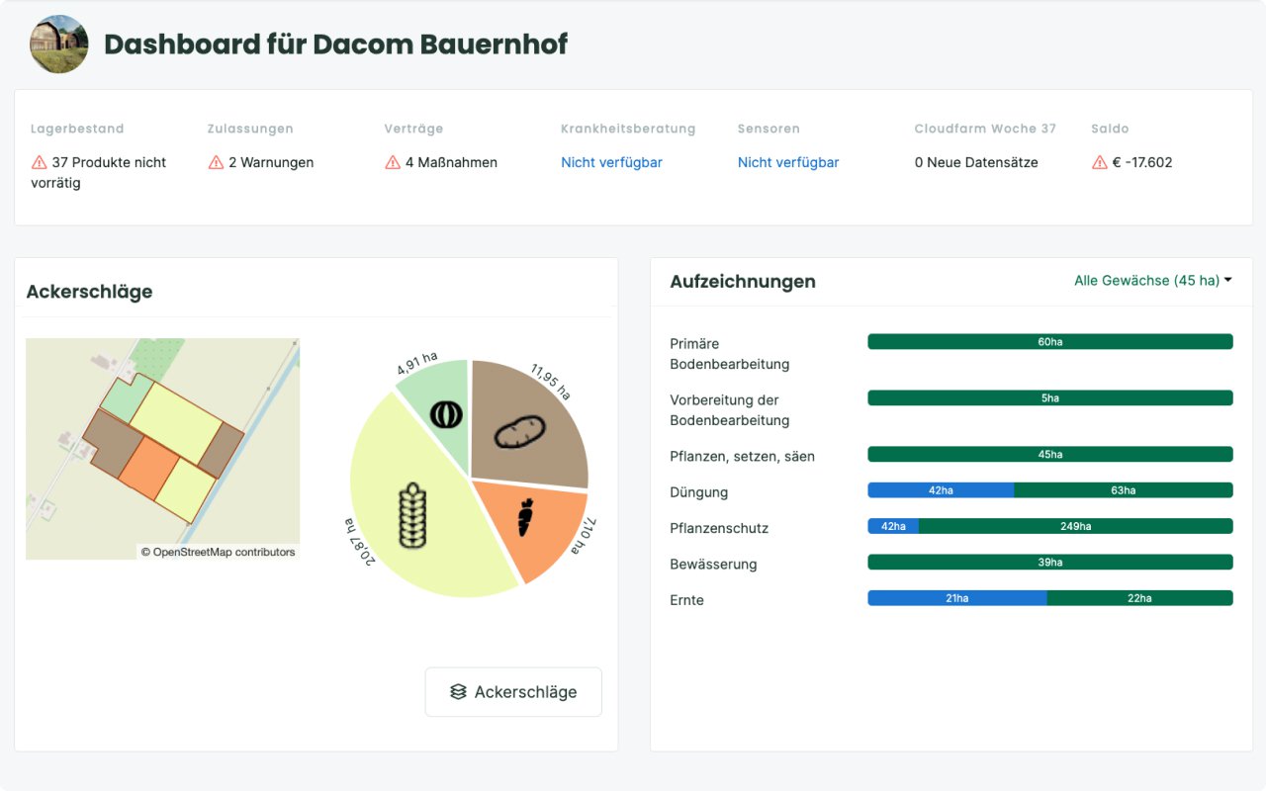Click the 'Bewässerung' row label

(714, 565)
